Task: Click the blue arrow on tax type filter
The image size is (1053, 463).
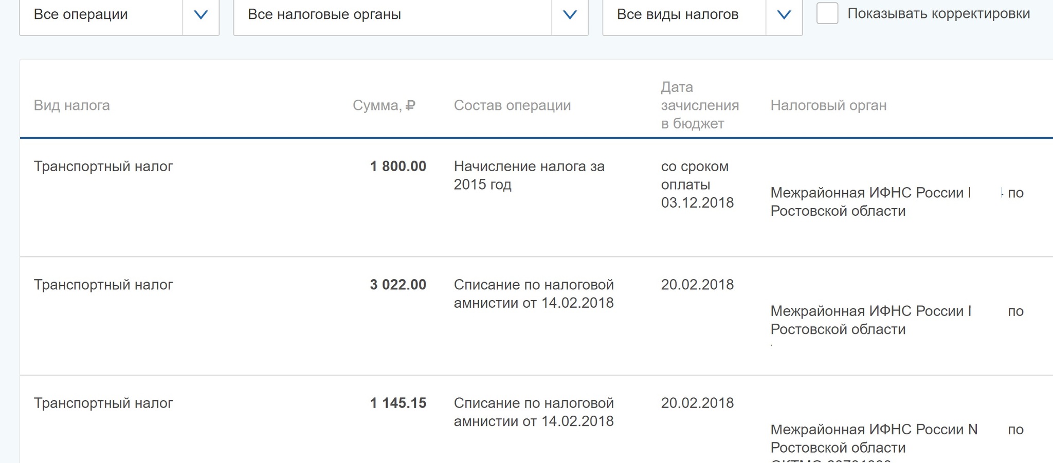Action: click(783, 15)
